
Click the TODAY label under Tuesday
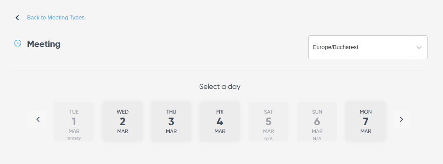point(74,139)
